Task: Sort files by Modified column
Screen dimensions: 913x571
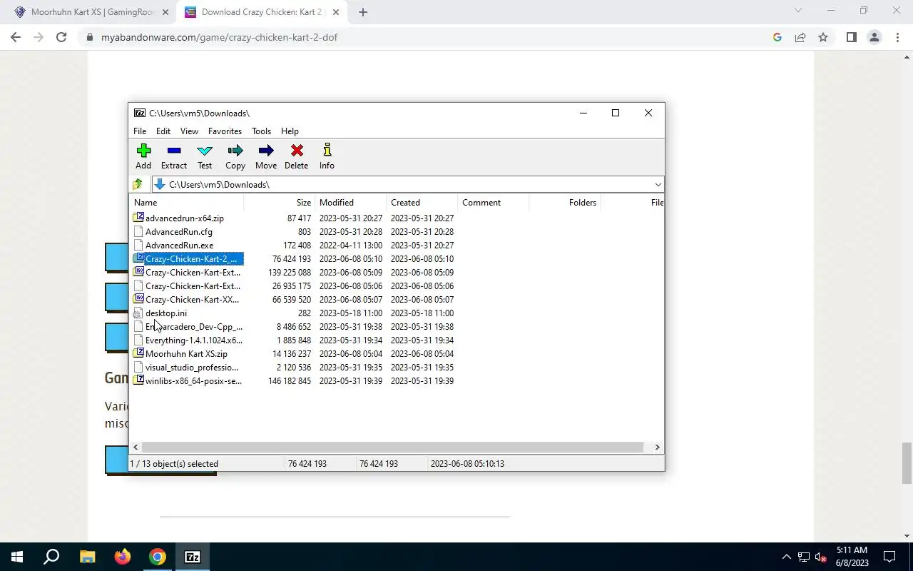Action: [351, 203]
